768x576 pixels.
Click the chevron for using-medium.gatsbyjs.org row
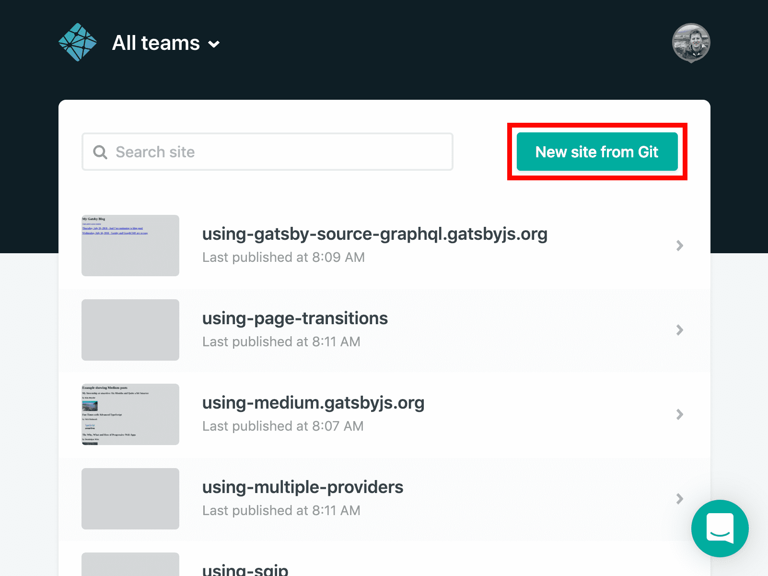[x=679, y=414]
